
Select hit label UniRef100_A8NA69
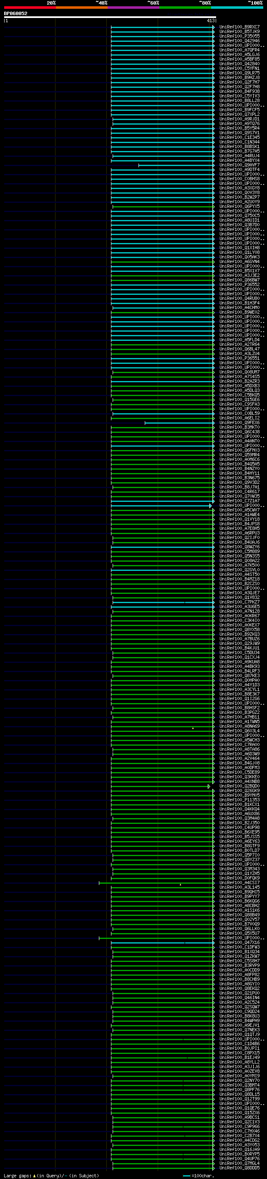click(x=239, y=726)
